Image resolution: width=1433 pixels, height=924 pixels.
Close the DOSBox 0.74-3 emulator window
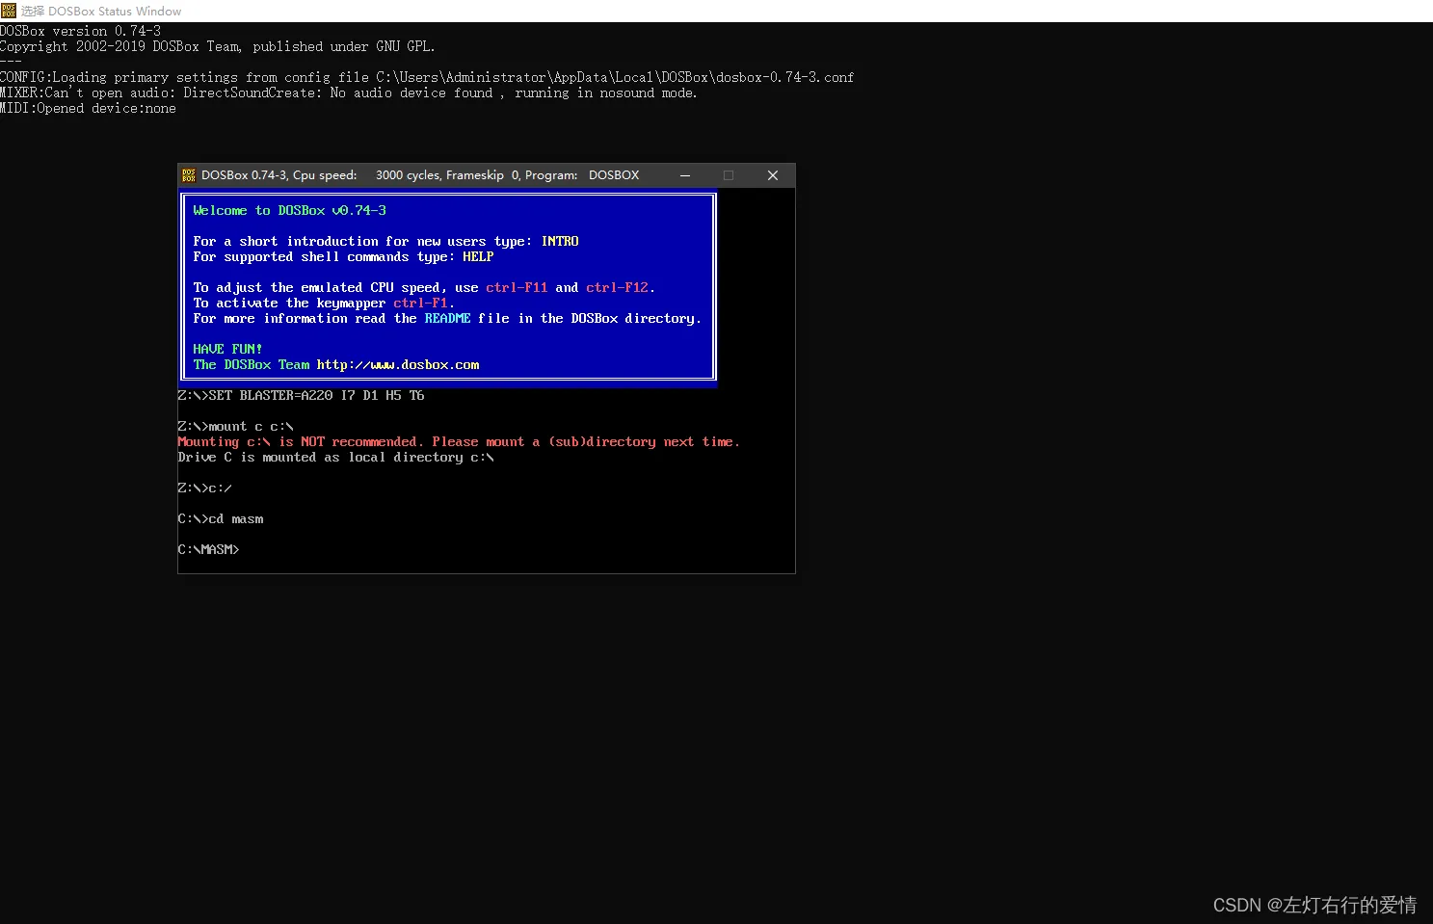point(772,175)
